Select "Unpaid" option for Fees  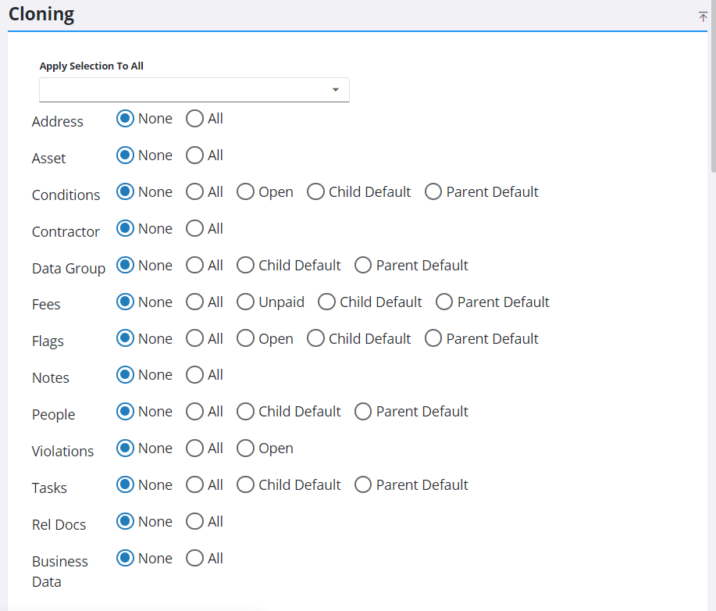click(245, 302)
